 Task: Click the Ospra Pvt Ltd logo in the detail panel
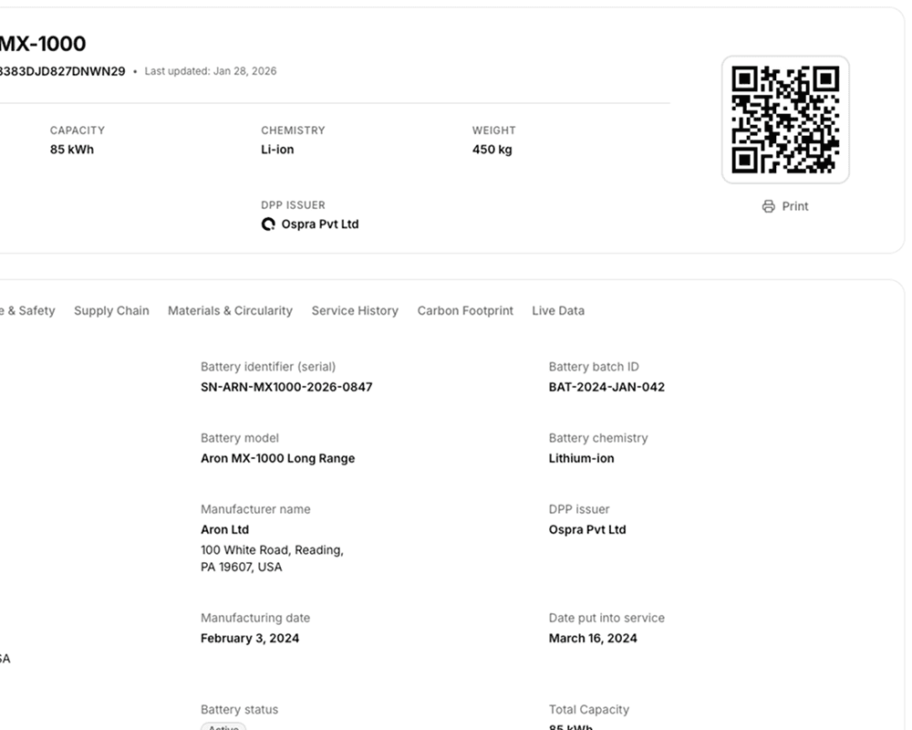click(267, 224)
